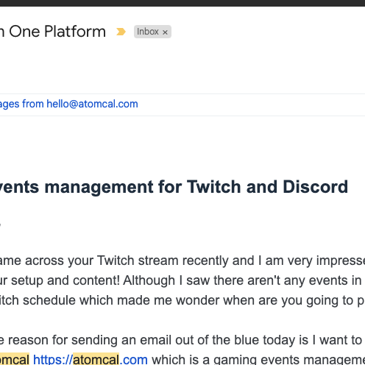This screenshot has width=365, height=365.
Task: Click the highlighted 'omcal' word before the link
Action: tap(15, 360)
